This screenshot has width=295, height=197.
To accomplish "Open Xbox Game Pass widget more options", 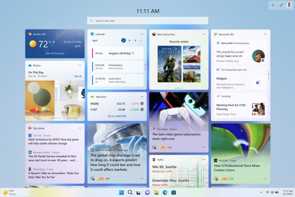I will (x=204, y=34).
